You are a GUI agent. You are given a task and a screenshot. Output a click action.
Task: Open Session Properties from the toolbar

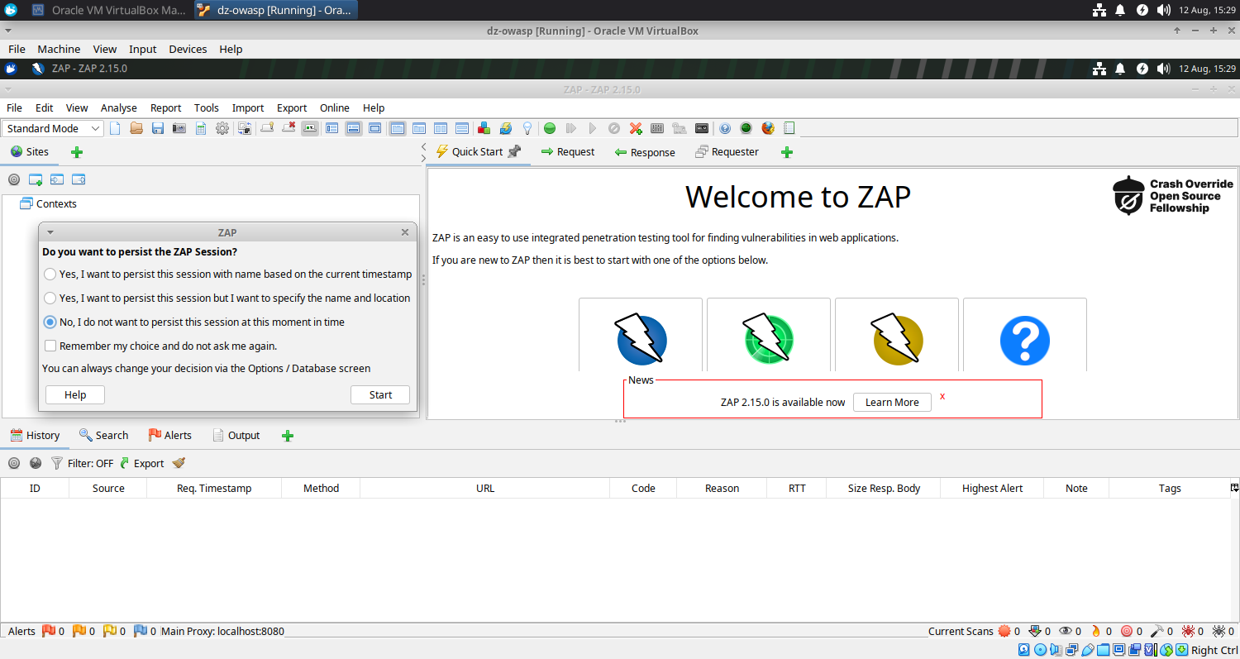[201, 128]
